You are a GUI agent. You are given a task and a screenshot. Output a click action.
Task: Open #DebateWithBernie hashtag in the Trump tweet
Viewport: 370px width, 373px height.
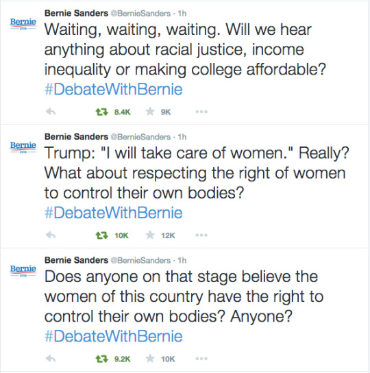coord(114,213)
